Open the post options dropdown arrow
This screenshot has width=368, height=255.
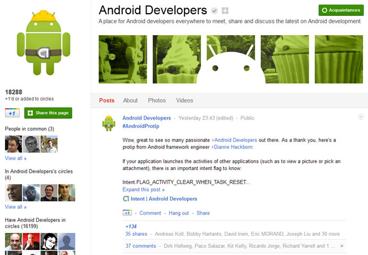(361, 117)
